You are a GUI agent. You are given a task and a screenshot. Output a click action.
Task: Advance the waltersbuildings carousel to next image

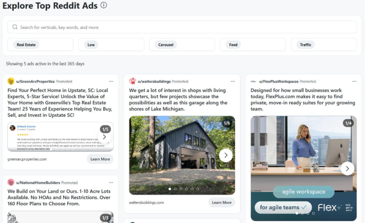[x=226, y=156]
